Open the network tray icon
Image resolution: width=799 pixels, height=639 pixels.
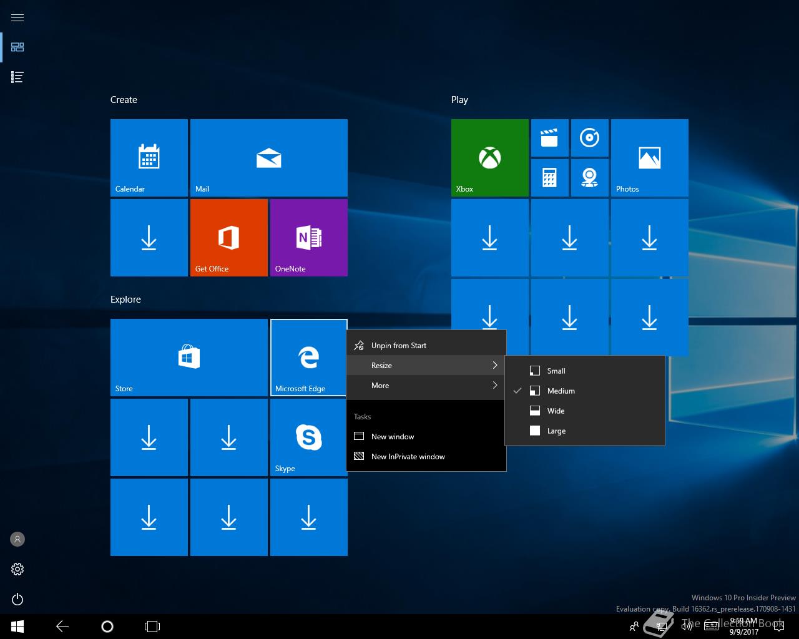click(x=662, y=627)
